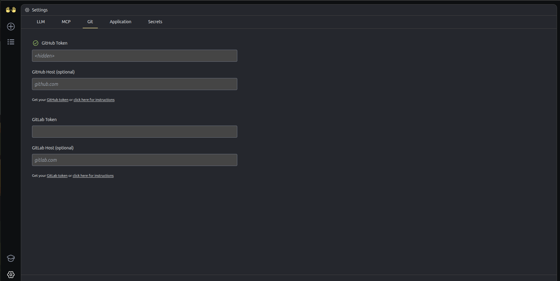This screenshot has height=281, width=560.
Task: Follow the GitHub instructions link
Action: coord(94,99)
